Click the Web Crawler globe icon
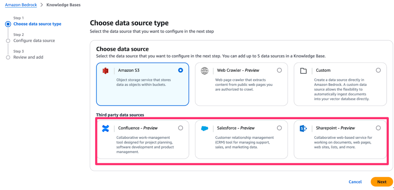 pos(205,71)
